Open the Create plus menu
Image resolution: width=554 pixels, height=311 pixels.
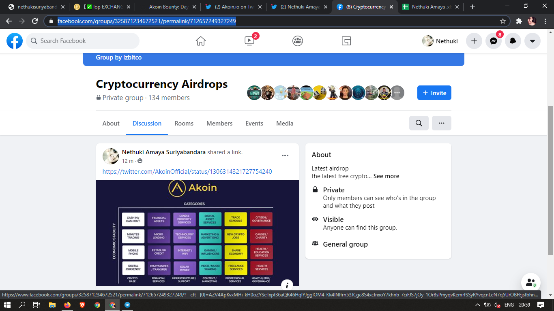pos(474,41)
